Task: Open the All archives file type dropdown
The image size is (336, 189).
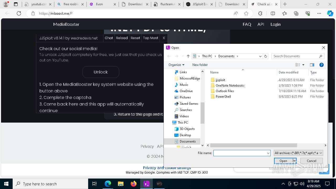Action: pos(298,153)
